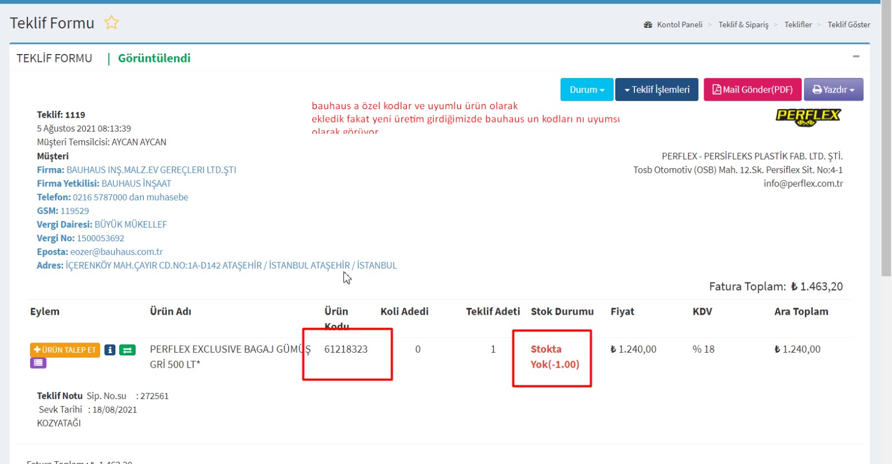892x464 pixels.
Task: Collapse the Teklif Formu panel with minus icon
Action: point(856,56)
